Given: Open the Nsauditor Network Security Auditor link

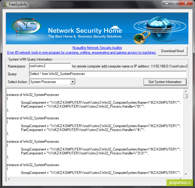Looking at the screenshot, I should [x=97, y=48].
